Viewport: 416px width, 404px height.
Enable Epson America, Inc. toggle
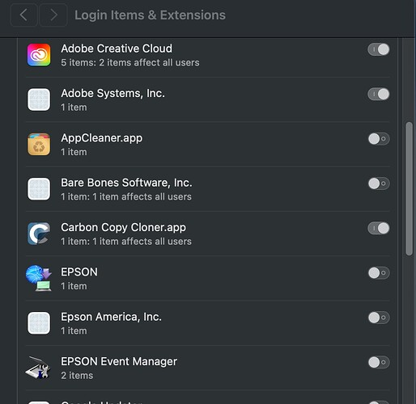379,318
